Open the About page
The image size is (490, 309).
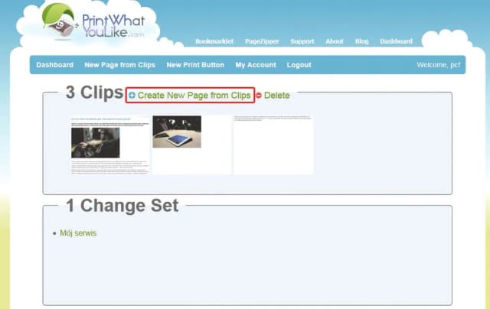click(335, 41)
